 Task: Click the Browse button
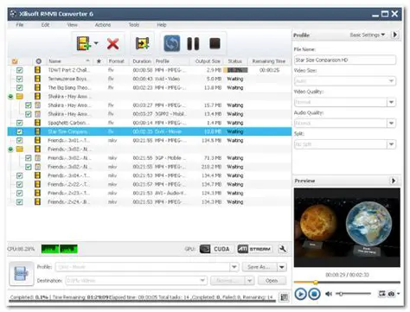coord(227,280)
